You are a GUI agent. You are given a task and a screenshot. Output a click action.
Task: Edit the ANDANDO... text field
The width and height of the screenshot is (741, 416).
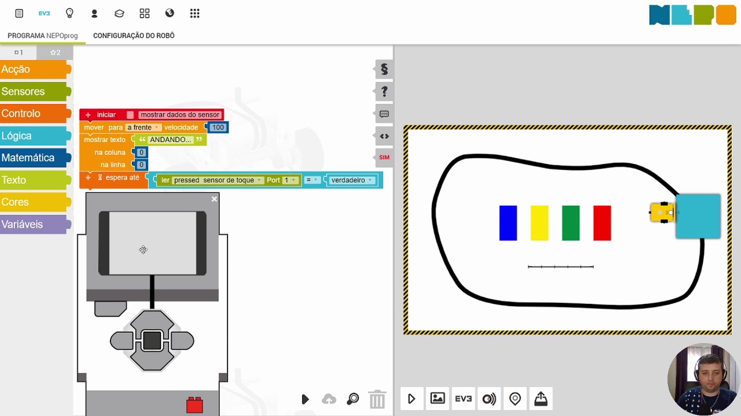pos(171,140)
